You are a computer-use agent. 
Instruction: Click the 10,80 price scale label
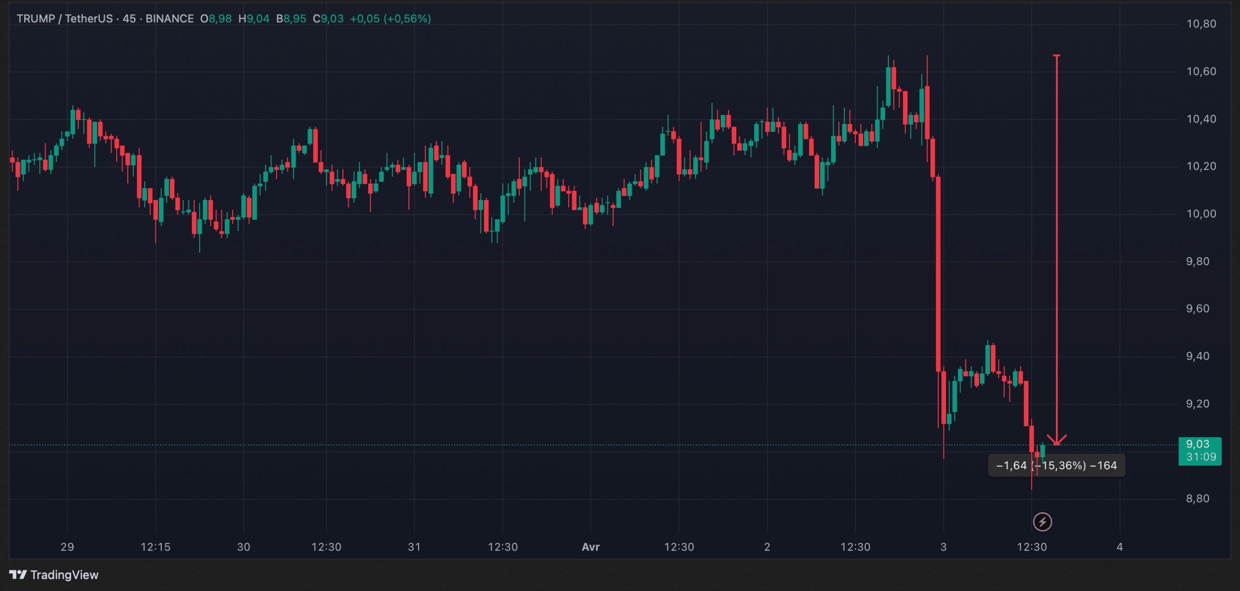(1201, 24)
